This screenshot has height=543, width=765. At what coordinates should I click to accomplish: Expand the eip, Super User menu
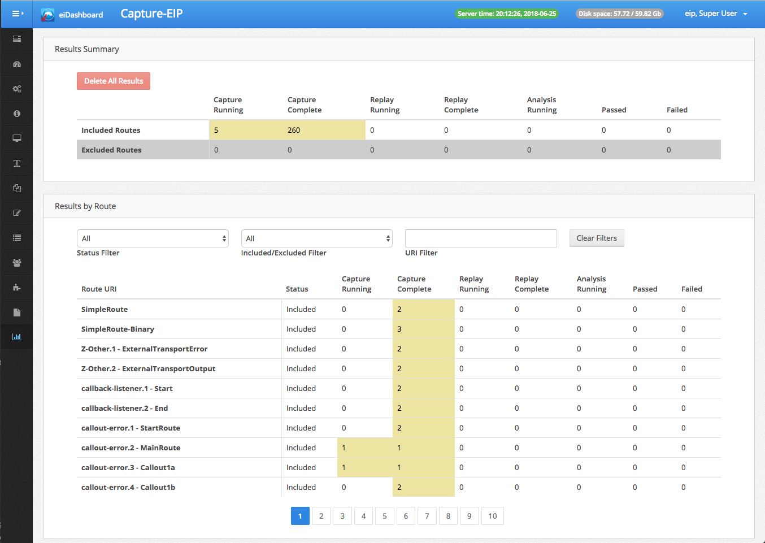pos(716,14)
